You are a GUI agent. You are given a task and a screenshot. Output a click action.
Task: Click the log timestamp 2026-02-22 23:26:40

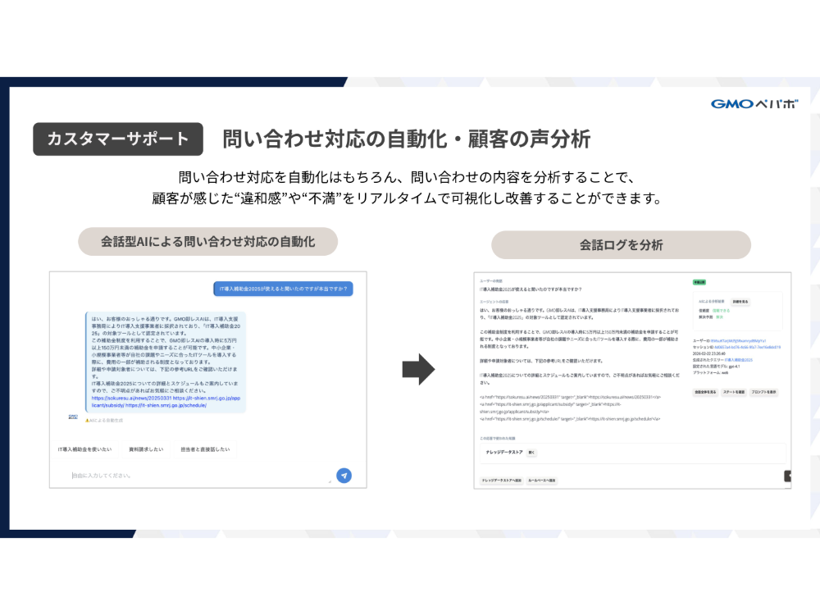(708, 353)
